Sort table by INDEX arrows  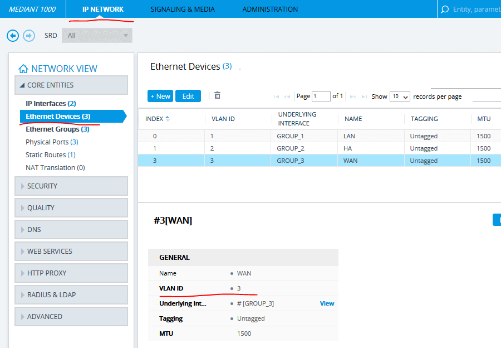coord(168,119)
